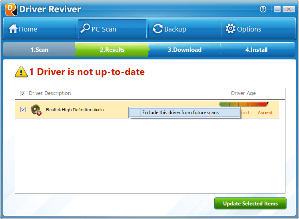Click the Driver Age column header
The width and height of the screenshot is (299, 219).
(243, 93)
